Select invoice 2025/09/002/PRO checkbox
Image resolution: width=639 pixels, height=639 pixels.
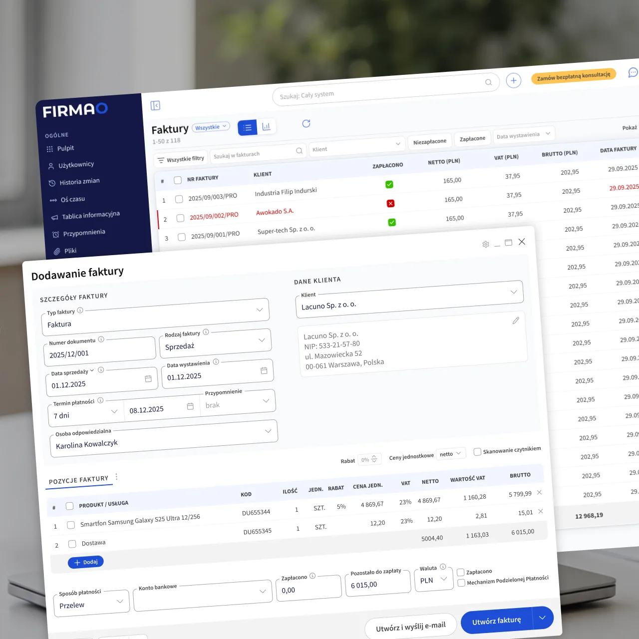coord(181,218)
